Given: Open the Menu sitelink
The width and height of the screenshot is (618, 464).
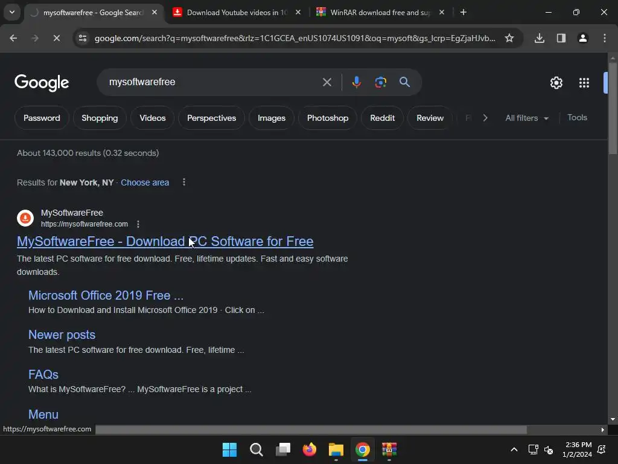Looking at the screenshot, I should pos(43,414).
